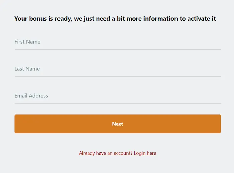Click the orange Next button

tap(118, 124)
